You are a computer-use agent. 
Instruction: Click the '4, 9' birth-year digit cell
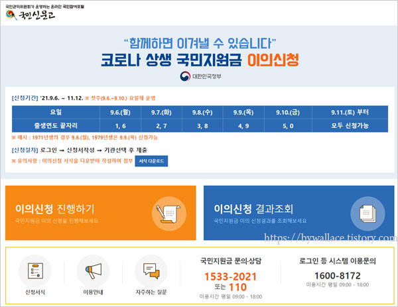coord(243,125)
